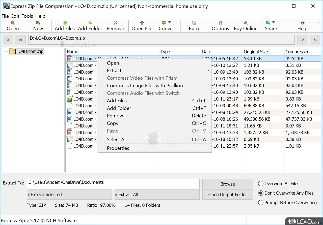This screenshot has width=323, height=225.
Task: Click the Burn toolbar icon
Action: tap(194, 23)
